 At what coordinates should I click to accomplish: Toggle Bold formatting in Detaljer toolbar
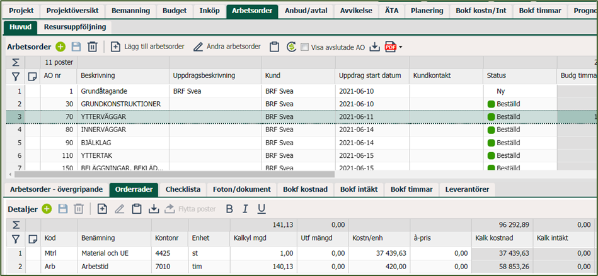(x=229, y=209)
